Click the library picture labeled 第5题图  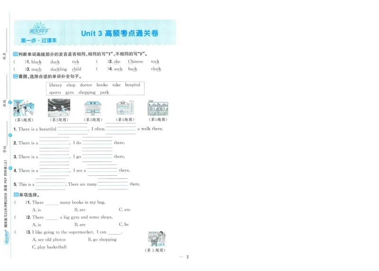click(158, 108)
